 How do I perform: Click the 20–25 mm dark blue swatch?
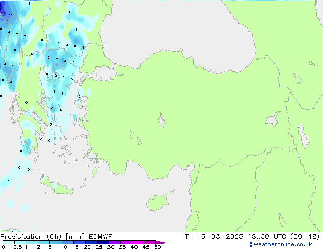click(91, 242)
